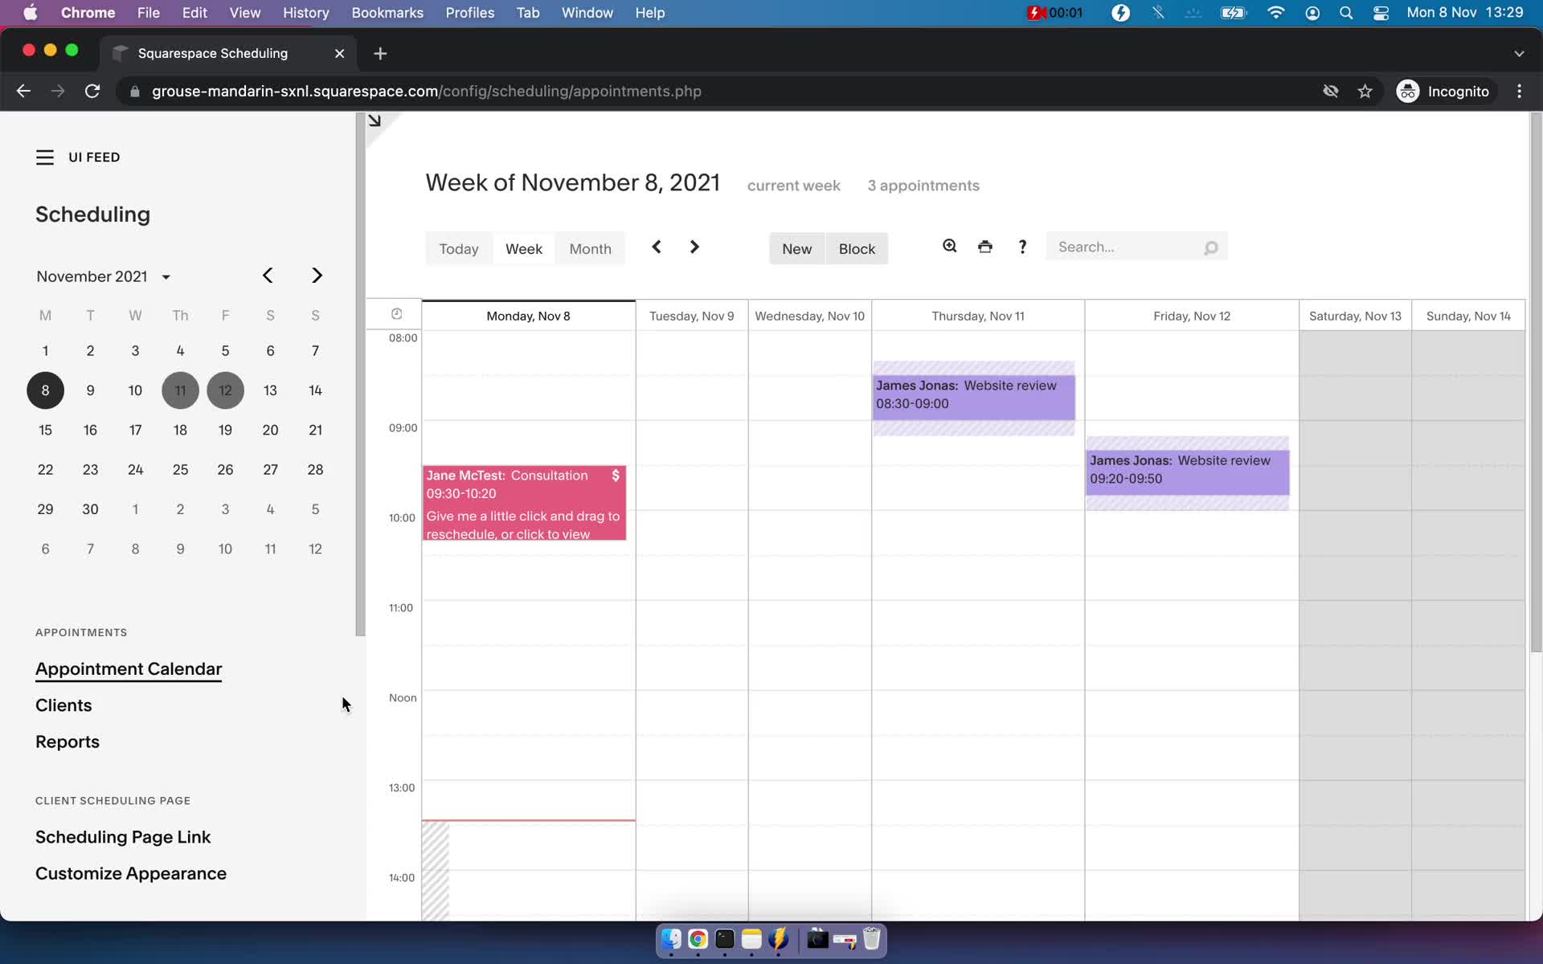The width and height of the screenshot is (1543, 964).
Task: Expand tab search chevron at top right
Action: (1519, 53)
